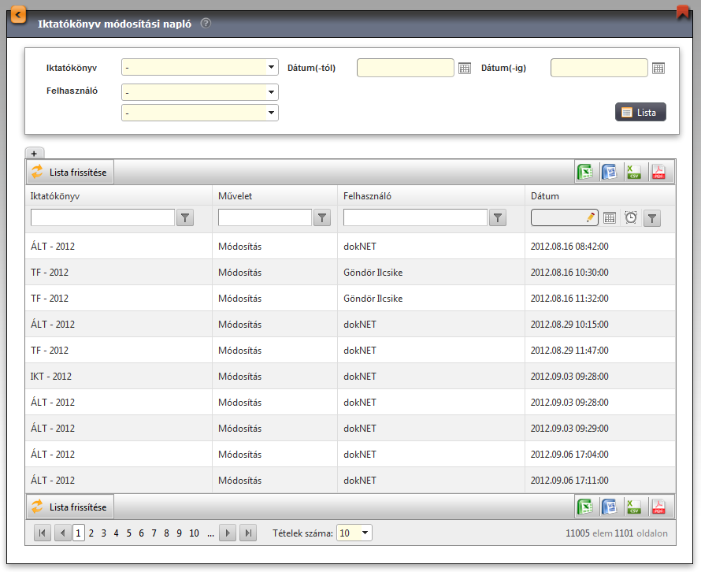
Task: Go to page 7
Action: 154,533
